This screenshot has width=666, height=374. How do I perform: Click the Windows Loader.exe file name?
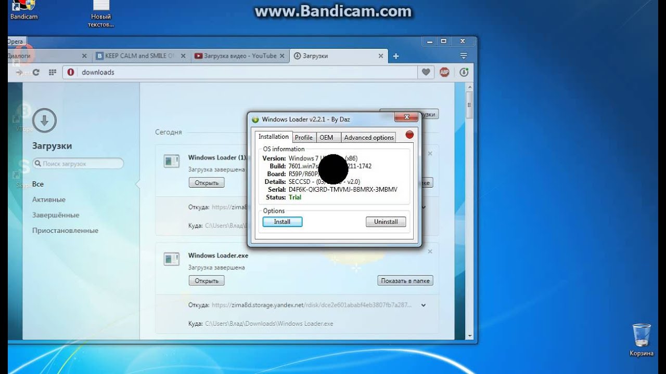click(218, 256)
